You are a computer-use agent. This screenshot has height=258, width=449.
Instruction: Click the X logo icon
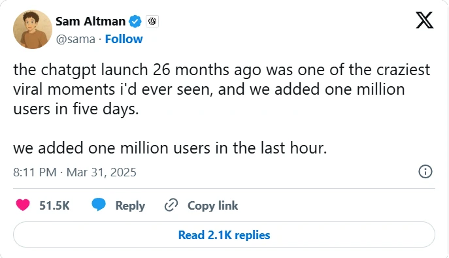coord(424,20)
